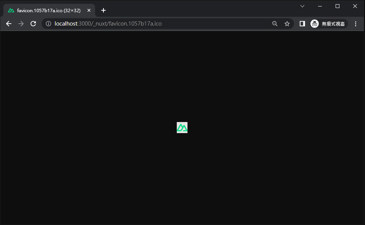Close the browser window
The image size is (365, 225).
click(x=355, y=6)
